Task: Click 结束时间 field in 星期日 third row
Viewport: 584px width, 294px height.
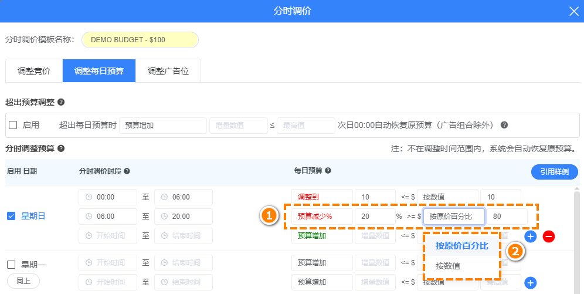Action: pyautogui.click(x=184, y=236)
